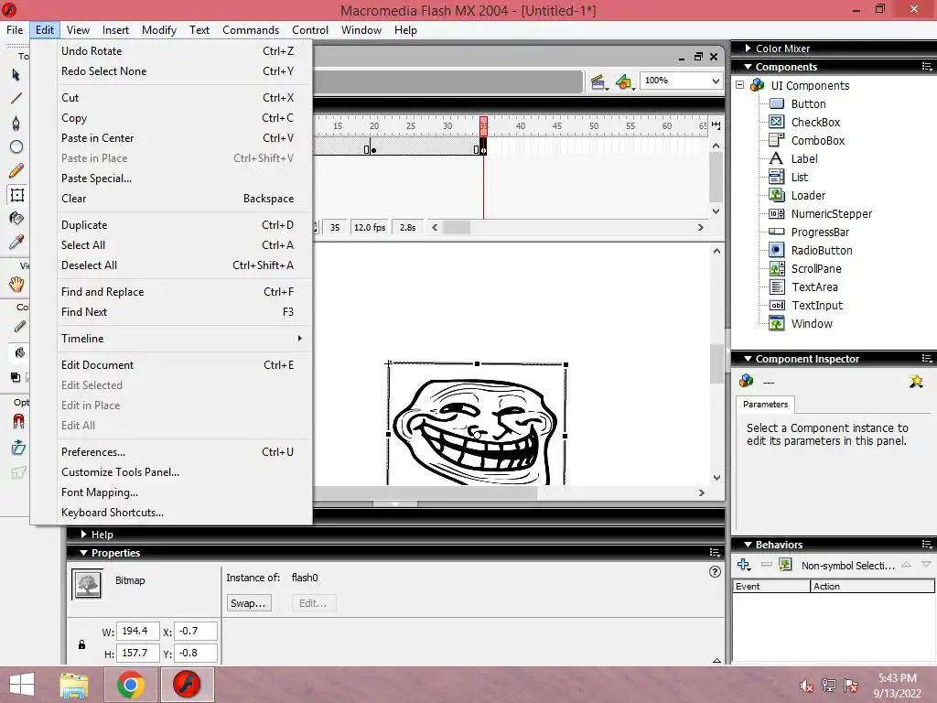Collapse the Behaviors panel
937x703 pixels.
click(x=748, y=544)
